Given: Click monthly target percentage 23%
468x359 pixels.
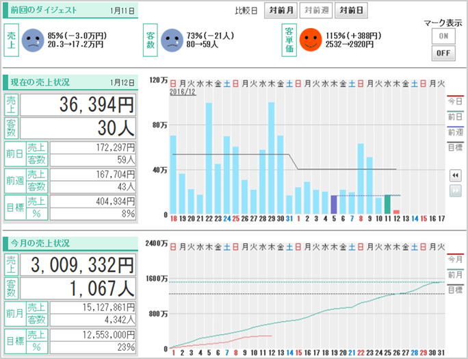Looking at the screenshot, I should pyautogui.click(x=93, y=347).
